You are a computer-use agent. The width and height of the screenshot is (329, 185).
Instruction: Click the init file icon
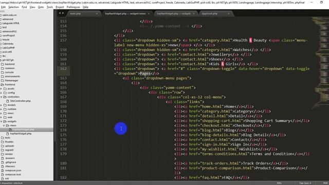click(3, 179)
